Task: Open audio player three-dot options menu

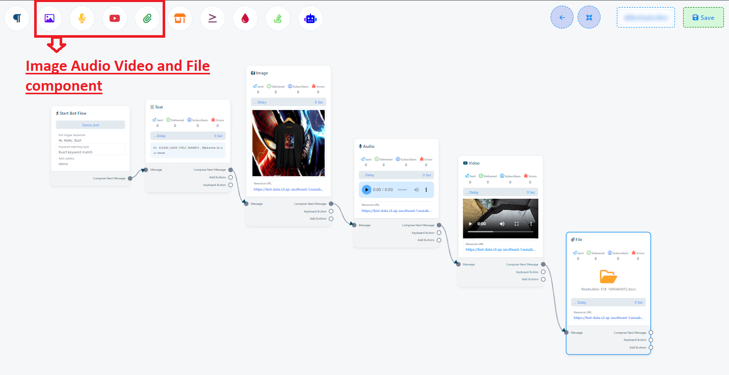Action: pyautogui.click(x=426, y=190)
